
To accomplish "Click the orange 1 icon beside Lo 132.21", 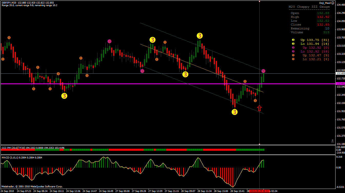I will [293, 59].
